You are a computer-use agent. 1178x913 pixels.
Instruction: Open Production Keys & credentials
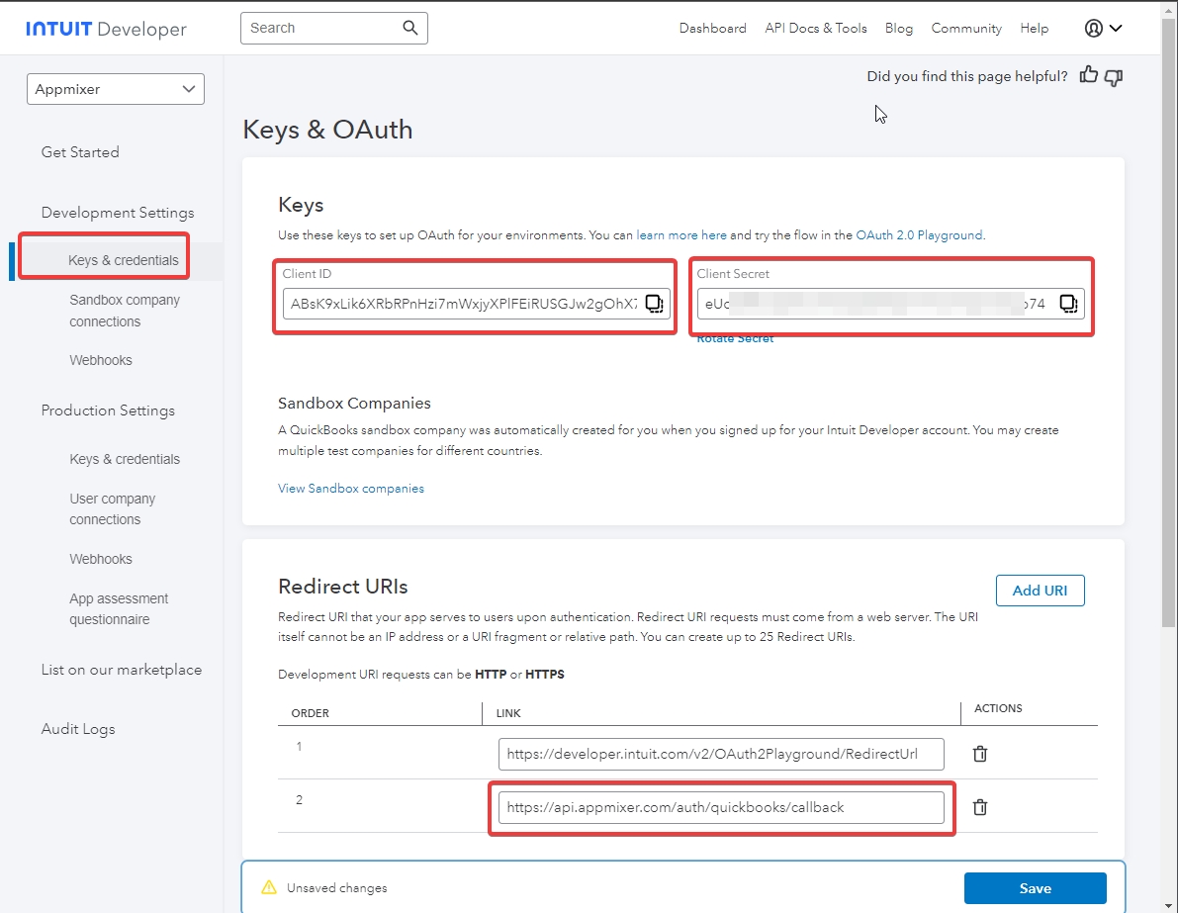click(x=125, y=459)
